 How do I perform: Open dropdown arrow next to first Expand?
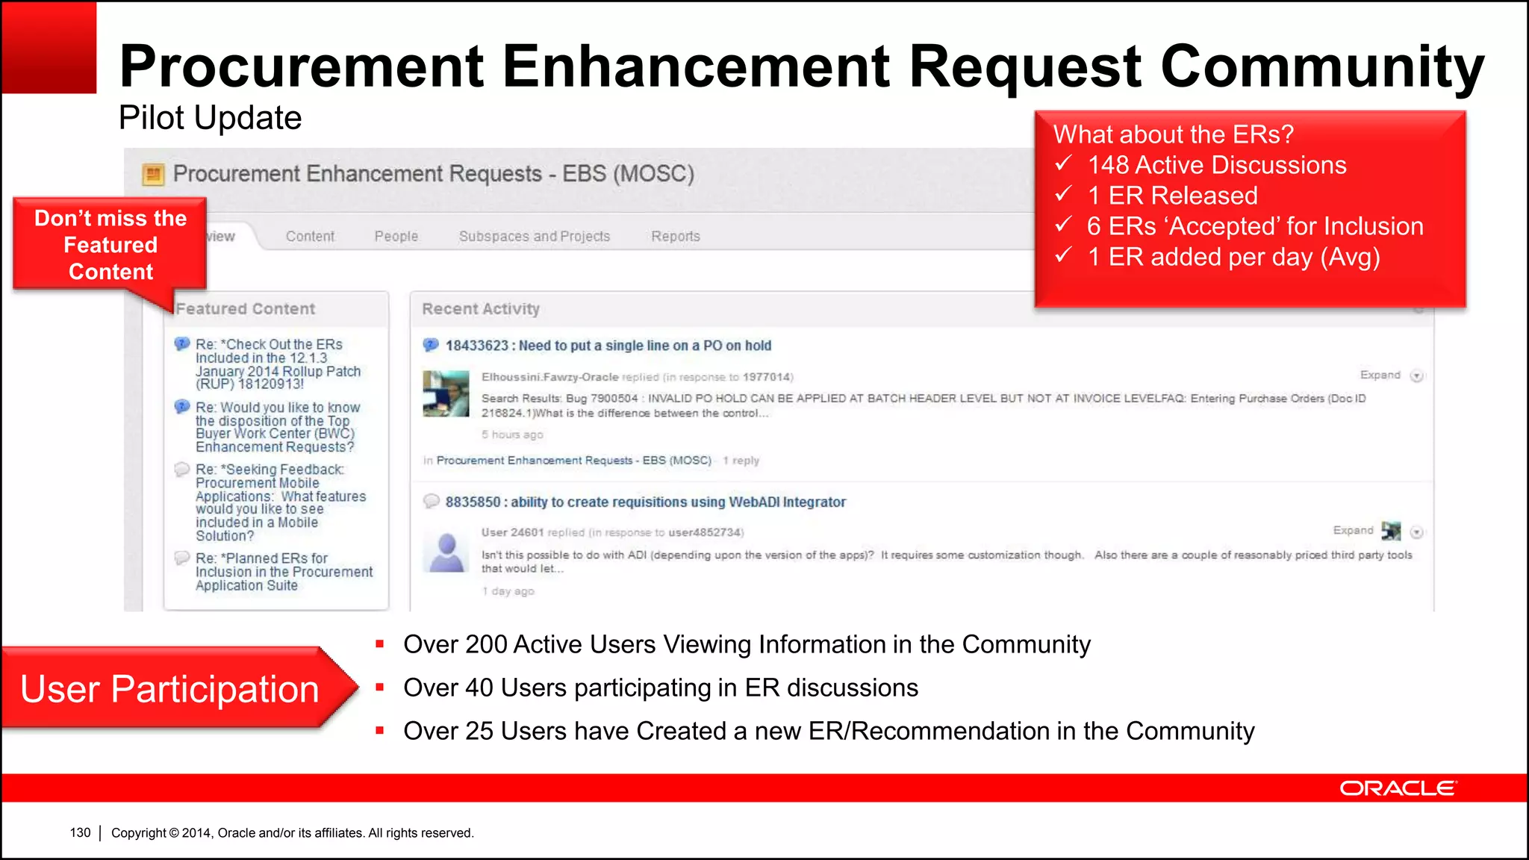[x=1416, y=376]
